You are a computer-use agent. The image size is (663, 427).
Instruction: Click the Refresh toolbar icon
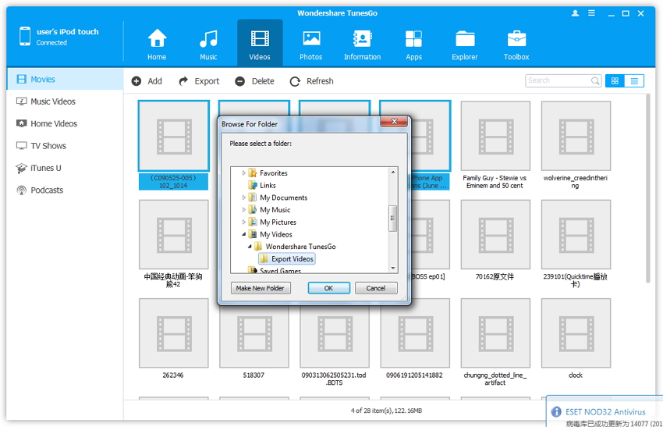[295, 81]
